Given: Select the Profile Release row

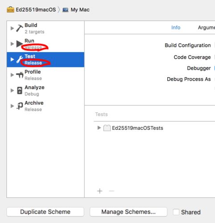Looking at the screenshot, I should pos(45,75).
